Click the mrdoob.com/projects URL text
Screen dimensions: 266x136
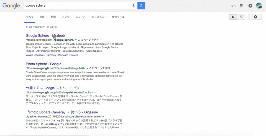(50, 40)
